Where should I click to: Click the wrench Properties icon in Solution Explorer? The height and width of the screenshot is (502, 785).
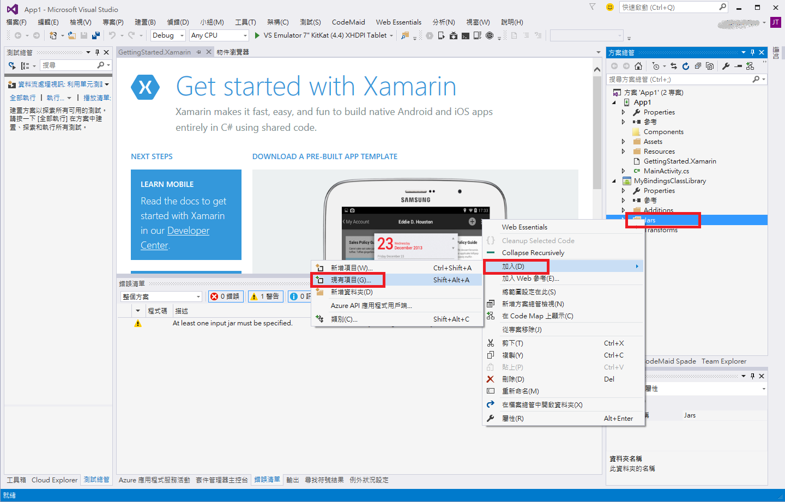[x=726, y=66]
